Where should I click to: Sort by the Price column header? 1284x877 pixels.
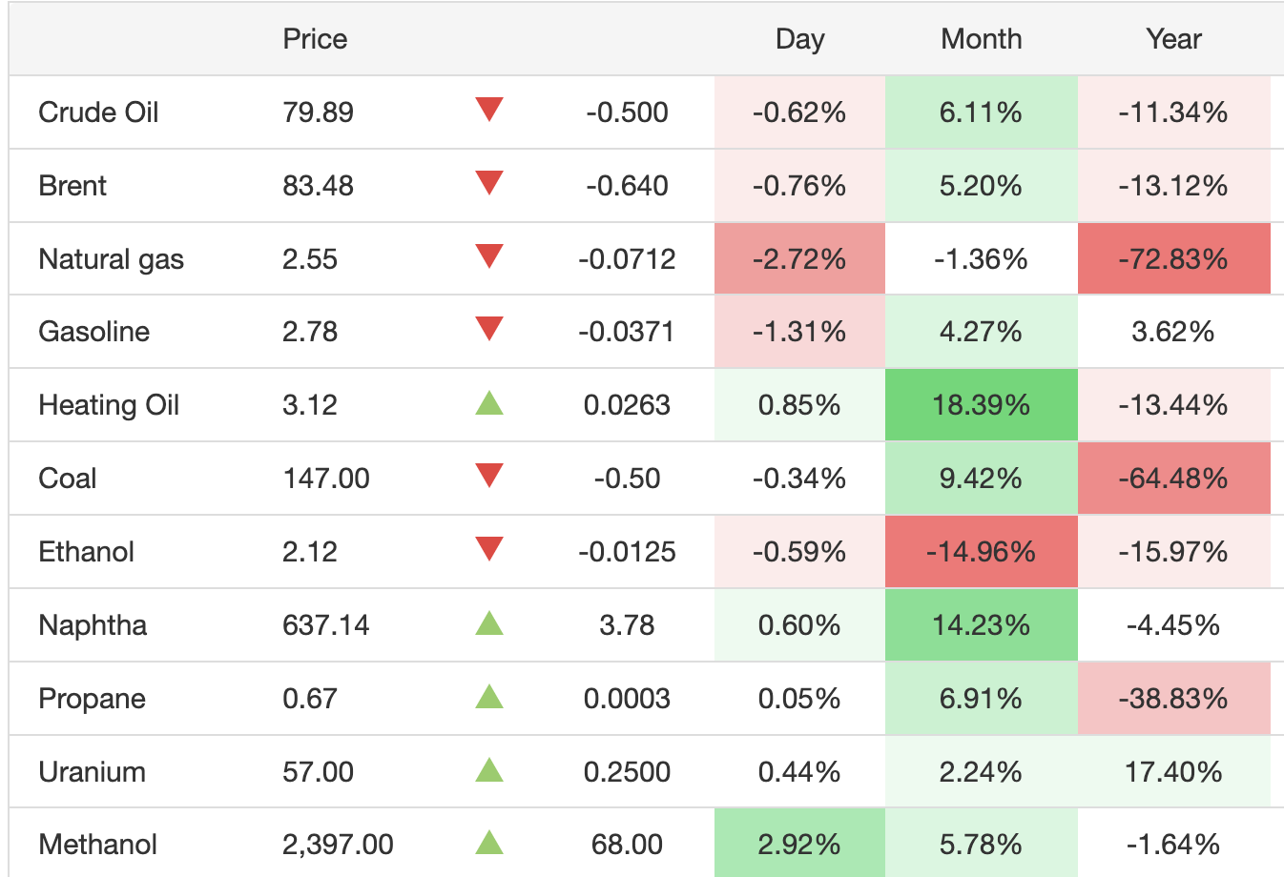coord(315,39)
